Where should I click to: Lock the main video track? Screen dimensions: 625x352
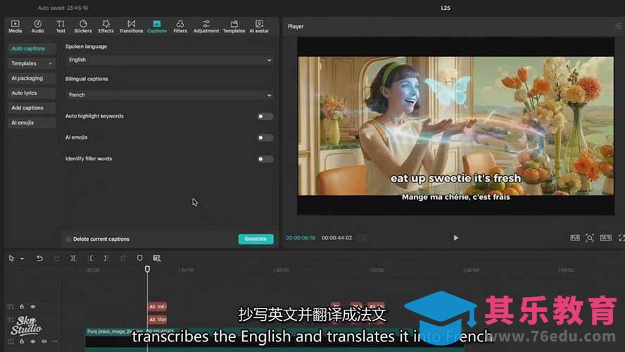(22, 341)
